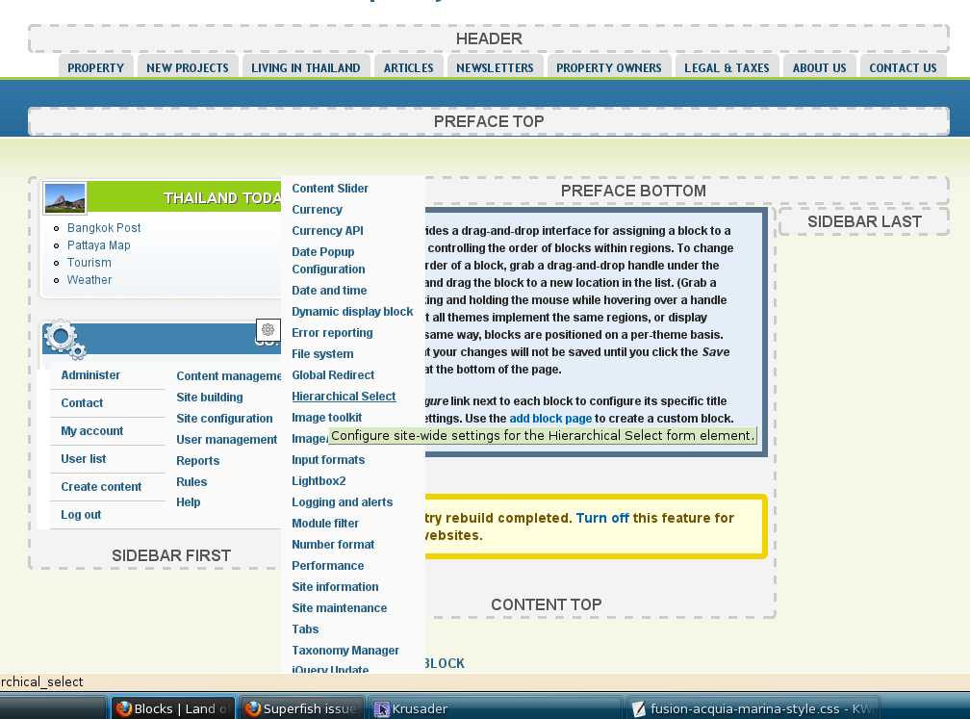Click the SIDEBAR LAST region placeholder
The width and height of the screenshot is (970, 719).
click(x=864, y=221)
